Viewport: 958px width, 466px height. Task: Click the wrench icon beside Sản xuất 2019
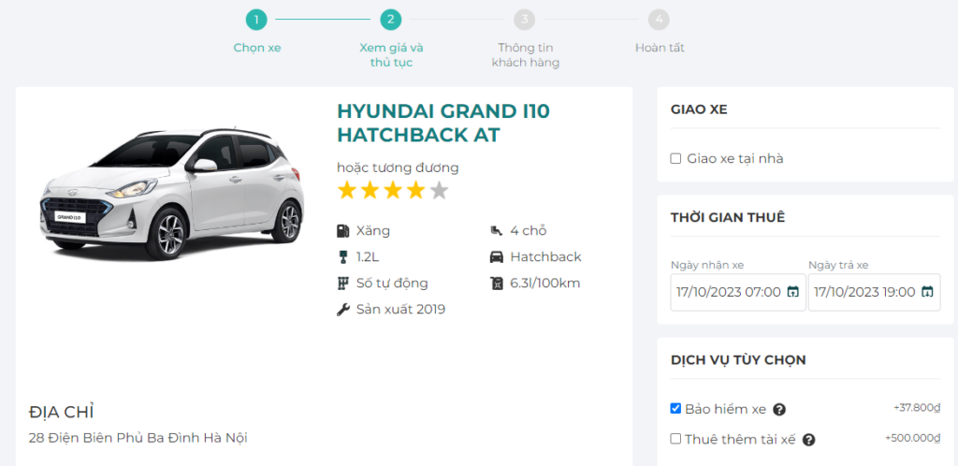(343, 310)
